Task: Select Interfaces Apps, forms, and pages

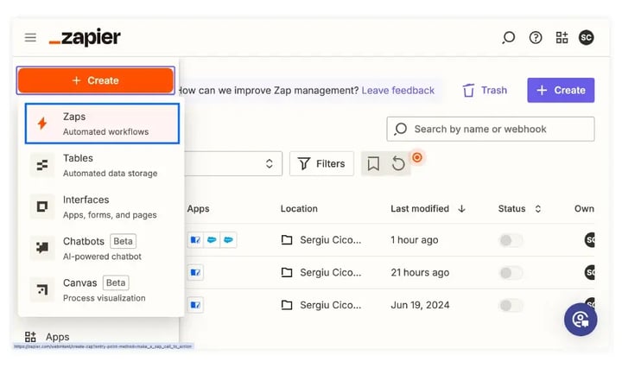Action: [102, 207]
